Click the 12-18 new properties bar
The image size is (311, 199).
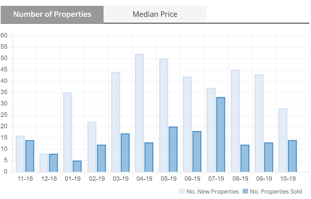(44, 163)
